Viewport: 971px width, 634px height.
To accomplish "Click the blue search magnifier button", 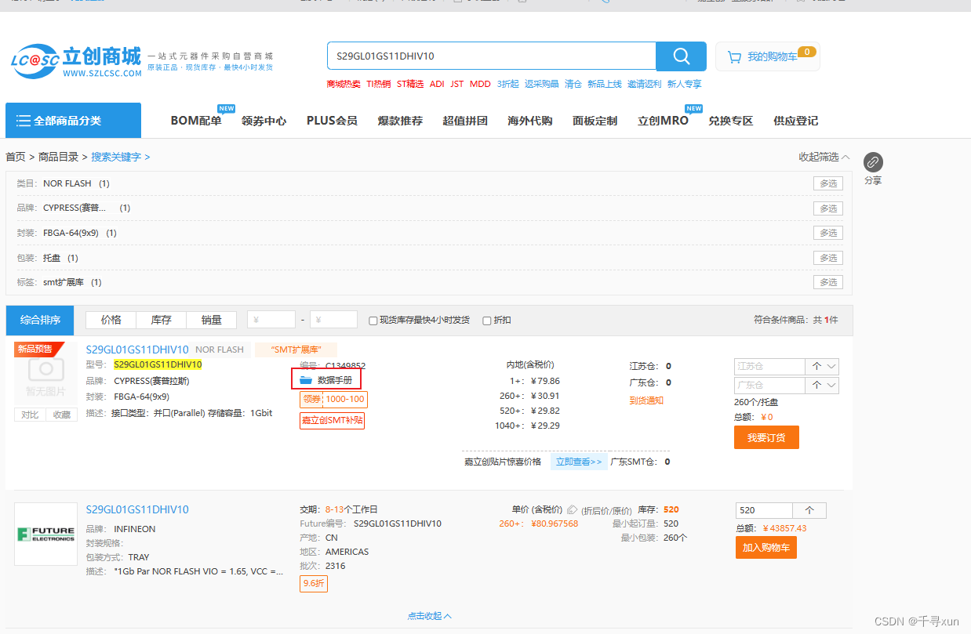I will coord(681,56).
